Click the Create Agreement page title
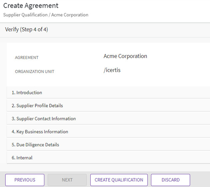The height and width of the screenshot is (187, 210). coord(31,6)
